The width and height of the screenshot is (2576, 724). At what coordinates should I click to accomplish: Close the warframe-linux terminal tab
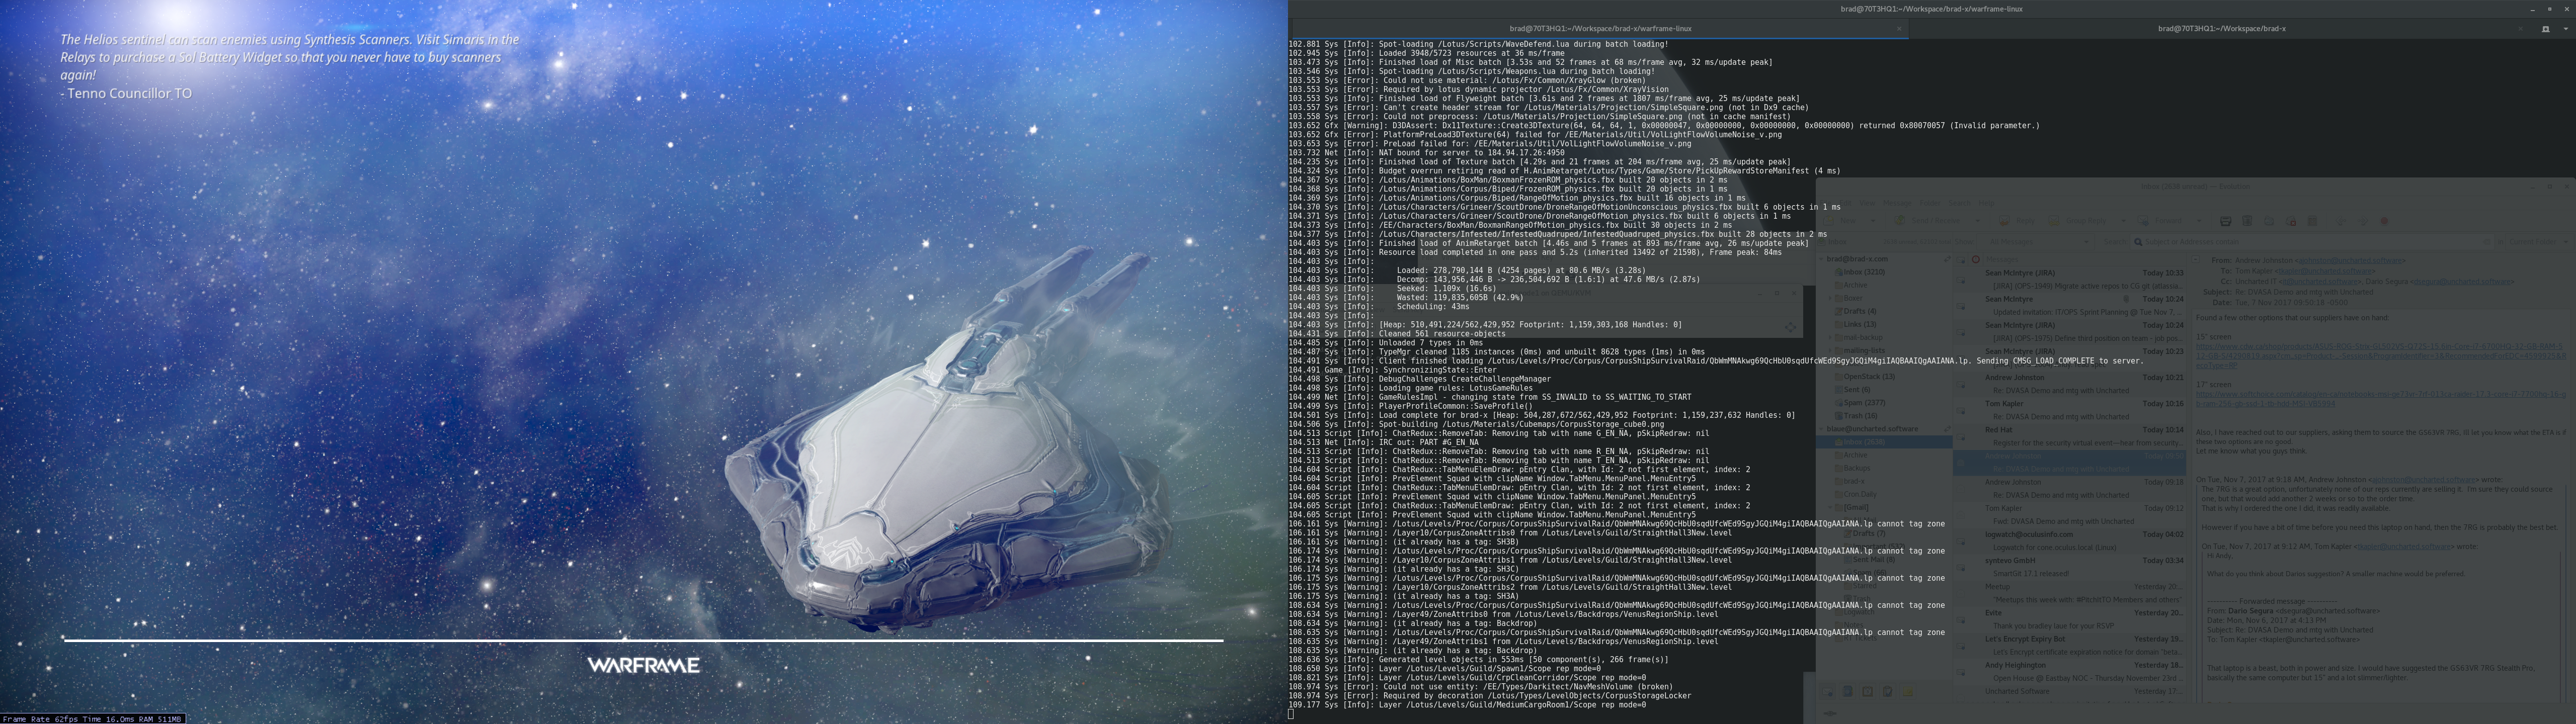pos(1899,29)
